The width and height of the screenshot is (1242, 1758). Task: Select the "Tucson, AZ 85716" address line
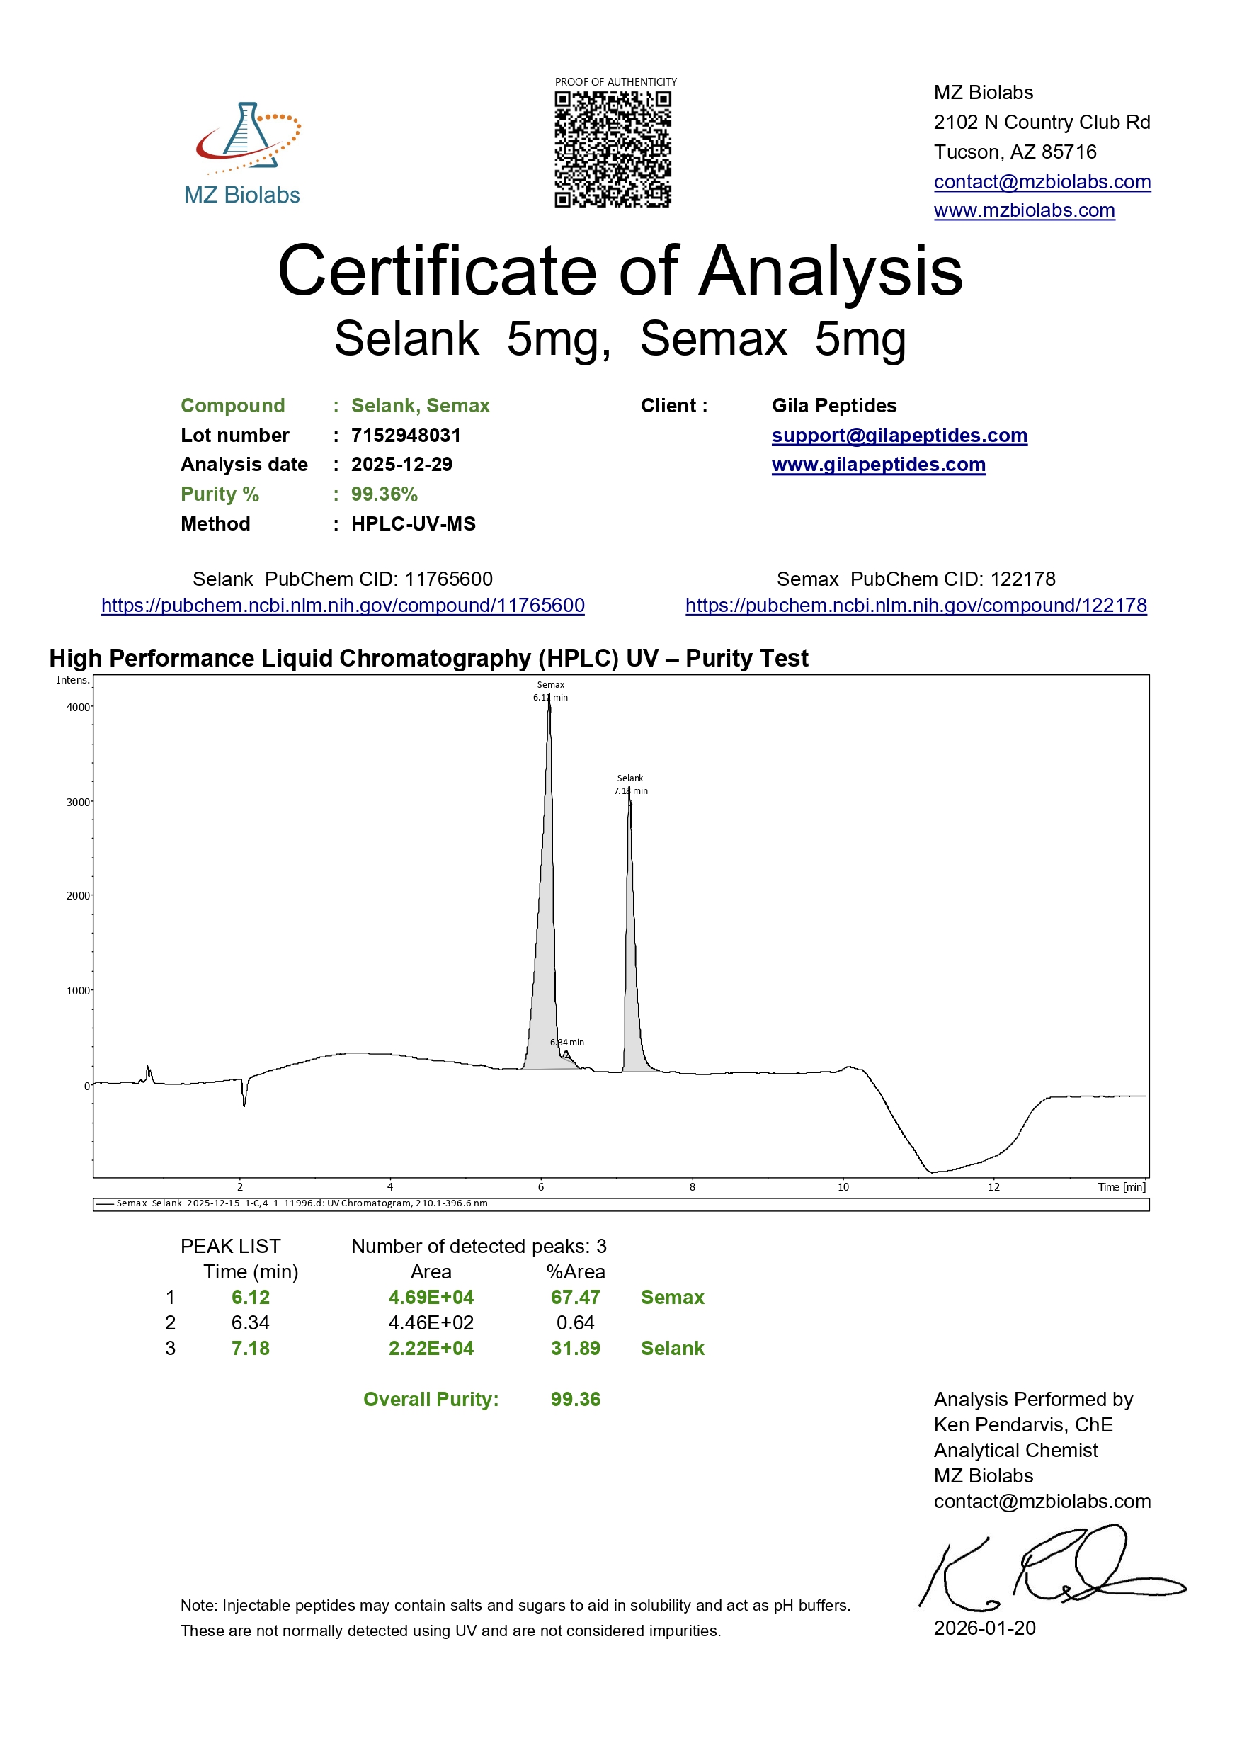[x=1015, y=152]
